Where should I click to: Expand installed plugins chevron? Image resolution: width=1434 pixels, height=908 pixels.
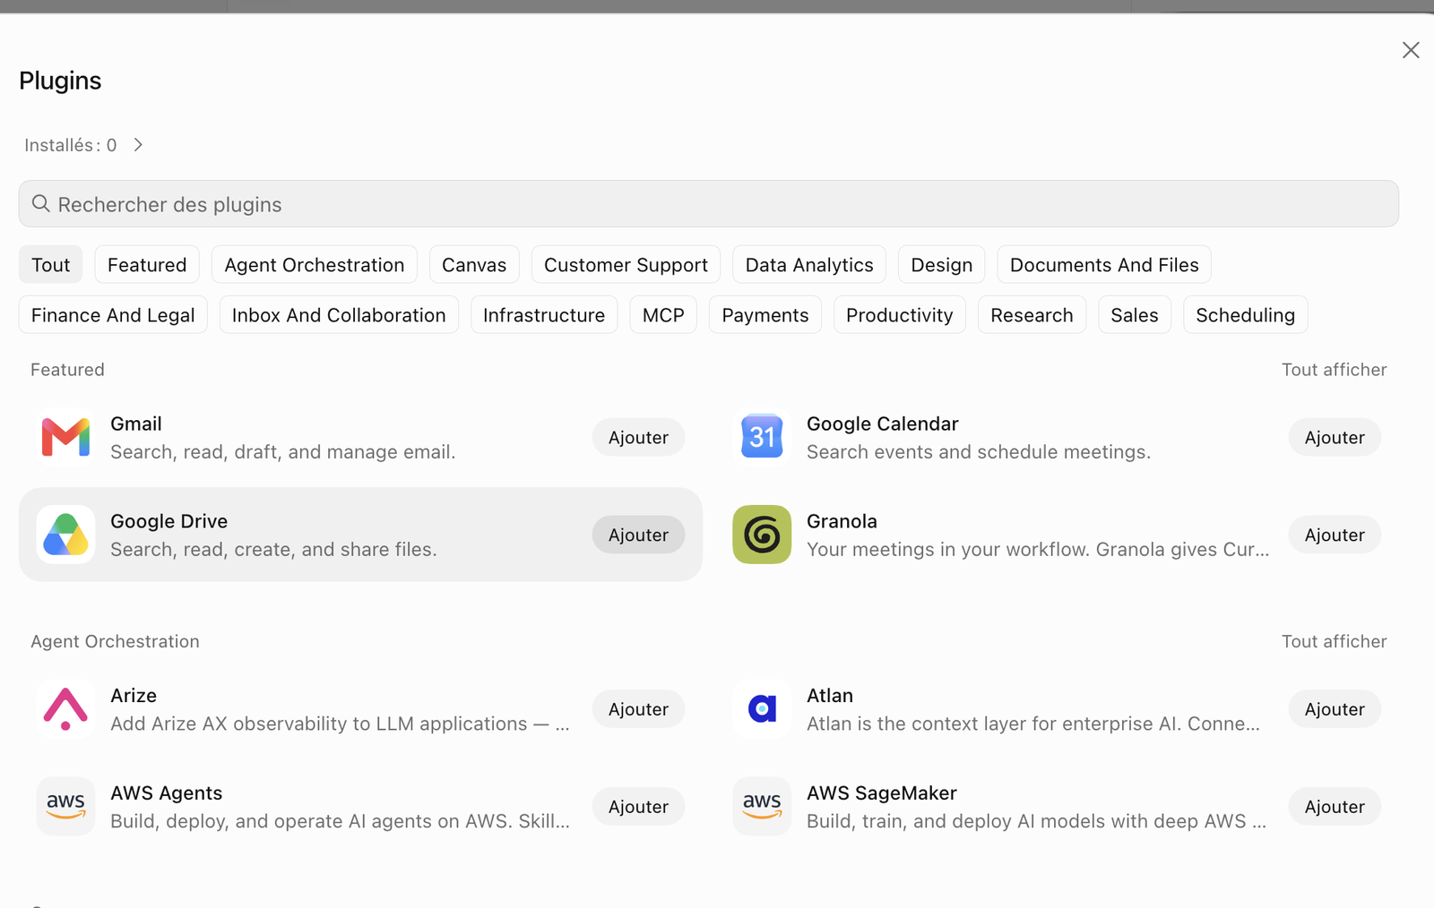[138, 145]
